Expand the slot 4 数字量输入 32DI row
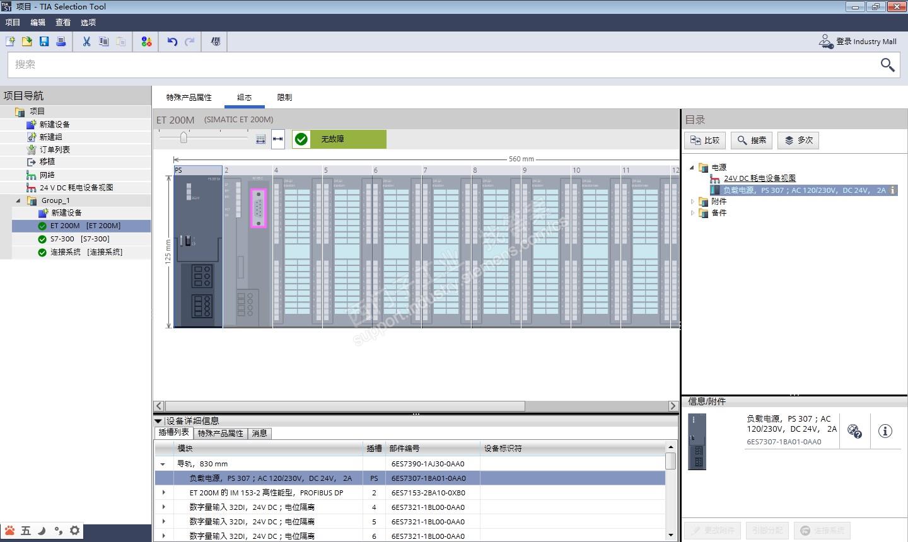The width and height of the screenshot is (908, 542). click(x=163, y=507)
